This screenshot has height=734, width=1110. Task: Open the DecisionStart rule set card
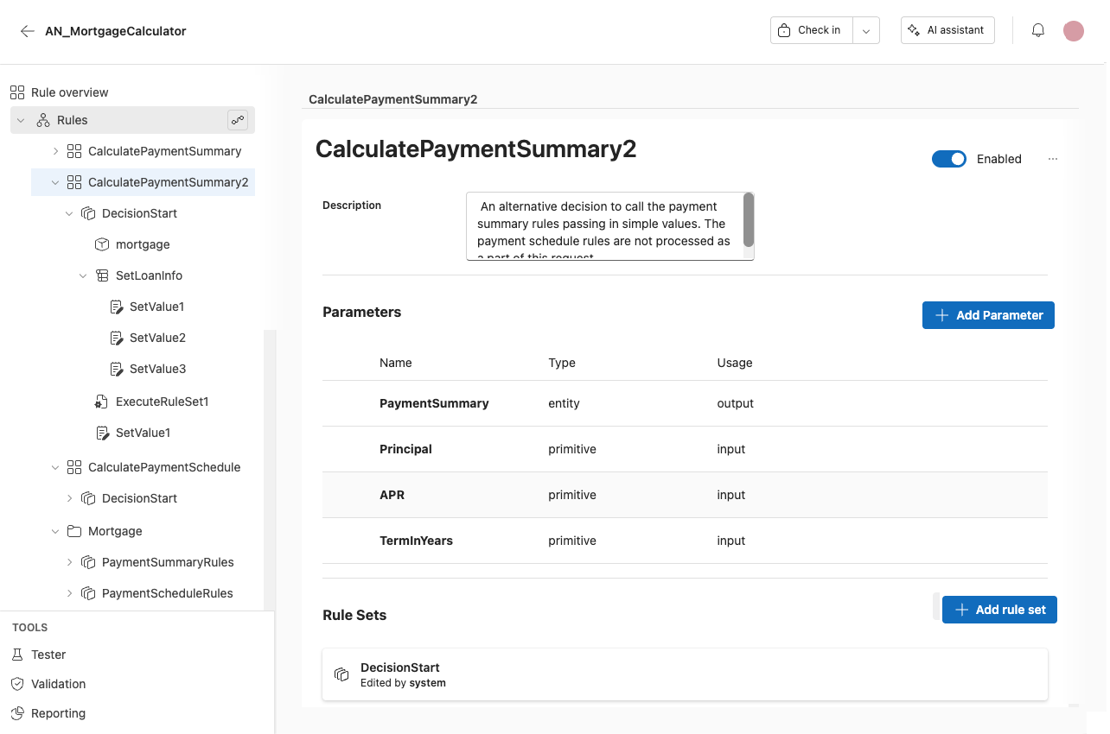pos(685,674)
